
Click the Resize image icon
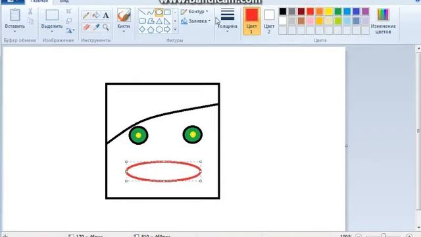(x=69, y=20)
